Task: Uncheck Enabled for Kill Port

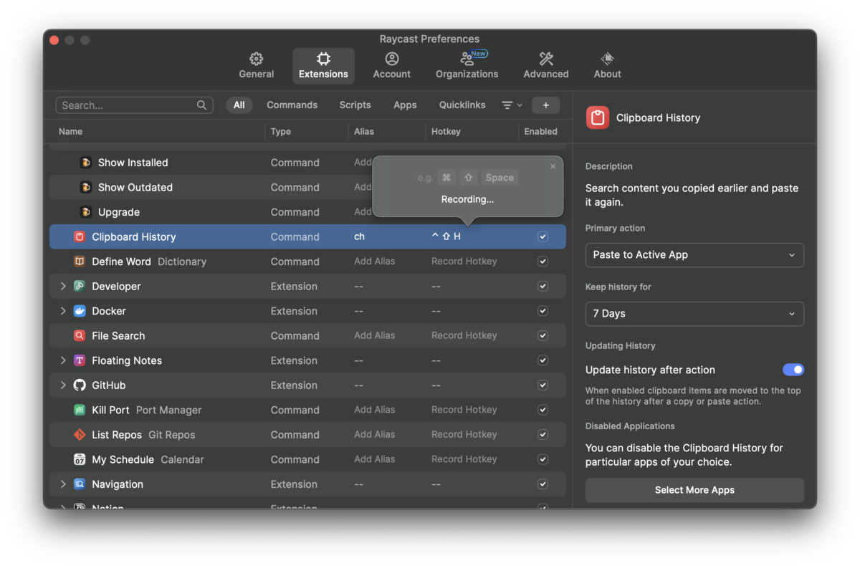Action: [543, 410]
